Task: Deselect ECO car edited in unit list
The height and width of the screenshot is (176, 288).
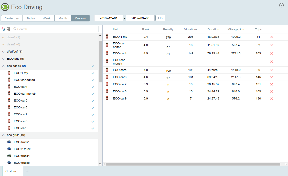Action: (93, 80)
